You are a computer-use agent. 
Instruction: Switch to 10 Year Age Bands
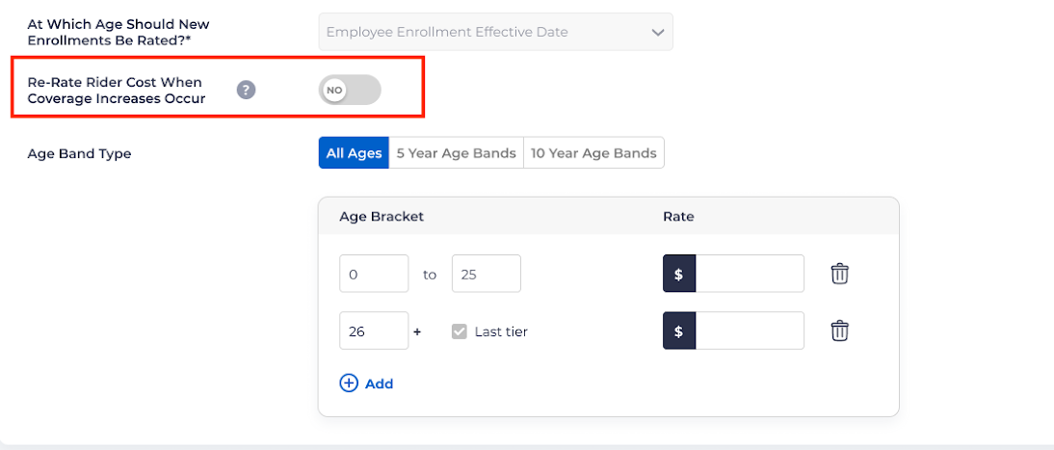click(593, 153)
